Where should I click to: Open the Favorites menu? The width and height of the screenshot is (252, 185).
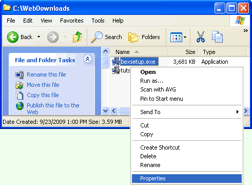click(x=72, y=21)
